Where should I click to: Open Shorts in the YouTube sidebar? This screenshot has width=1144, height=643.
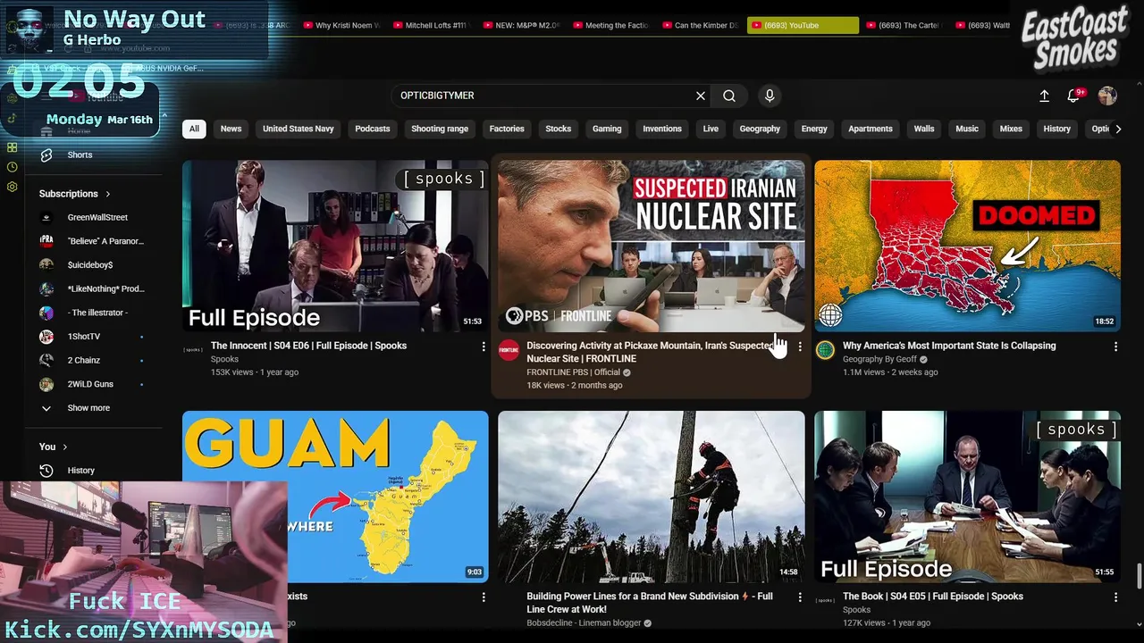(80, 155)
